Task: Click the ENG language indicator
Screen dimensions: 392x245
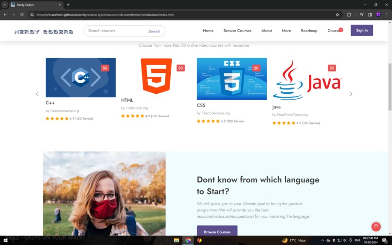Action: (x=357, y=241)
